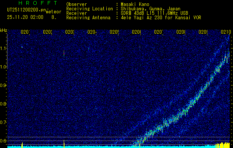Click the 0.7 kHz axis tick label

[x=4, y=122]
